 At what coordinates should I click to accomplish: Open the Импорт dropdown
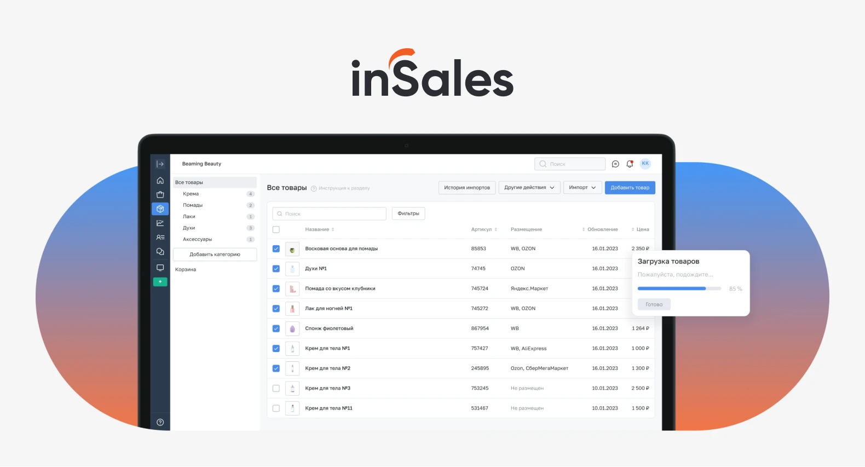tap(583, 188)
